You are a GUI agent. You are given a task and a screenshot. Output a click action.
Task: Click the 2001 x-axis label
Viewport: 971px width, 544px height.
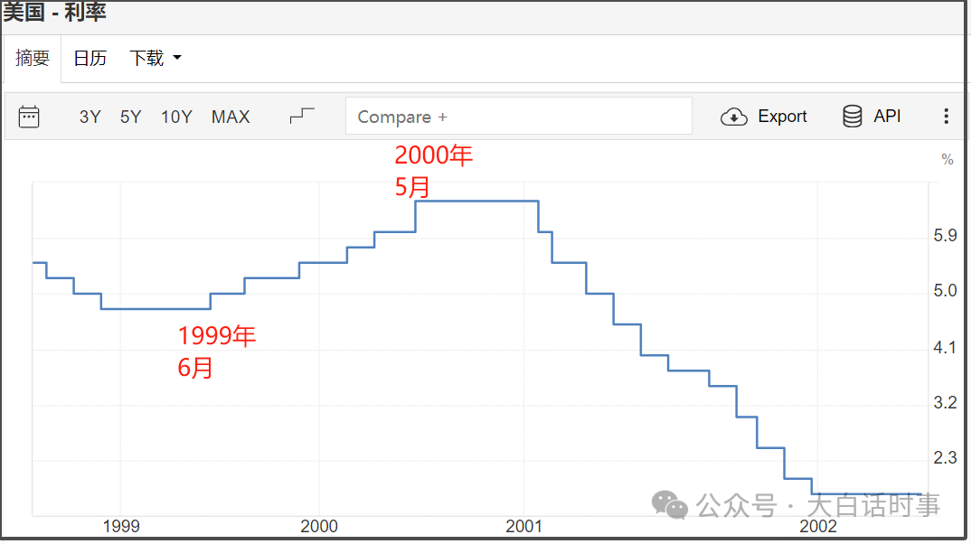(x=523, y=527)
